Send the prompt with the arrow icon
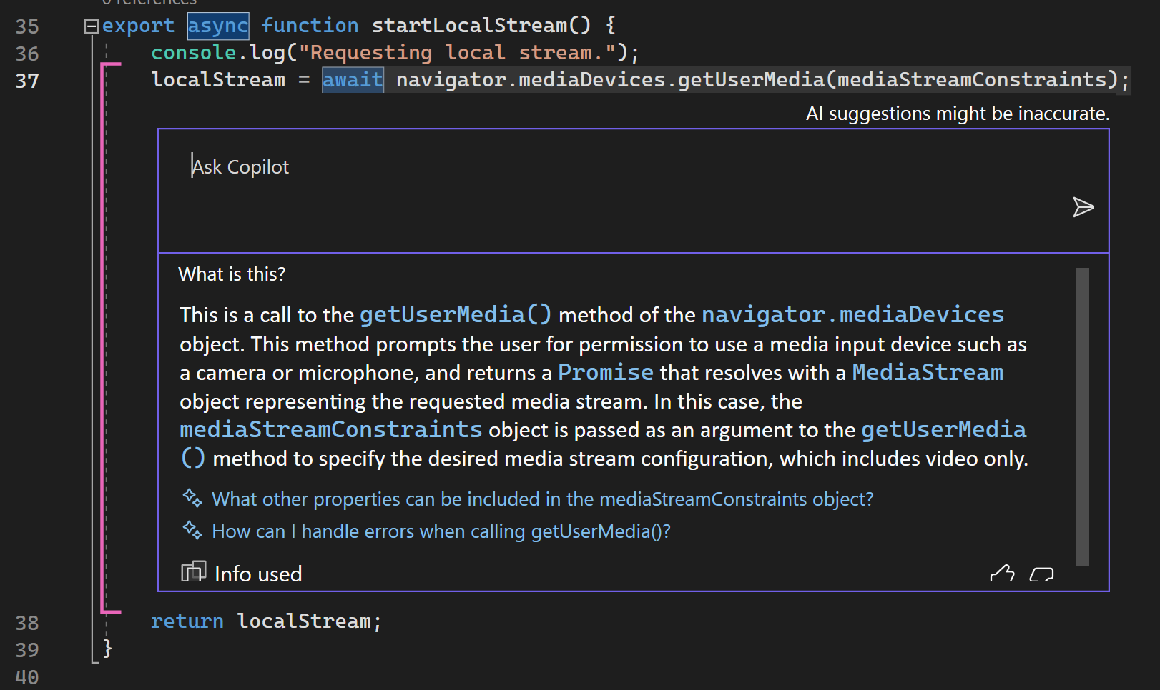 pyautogui.click(x=1083, y=207)
